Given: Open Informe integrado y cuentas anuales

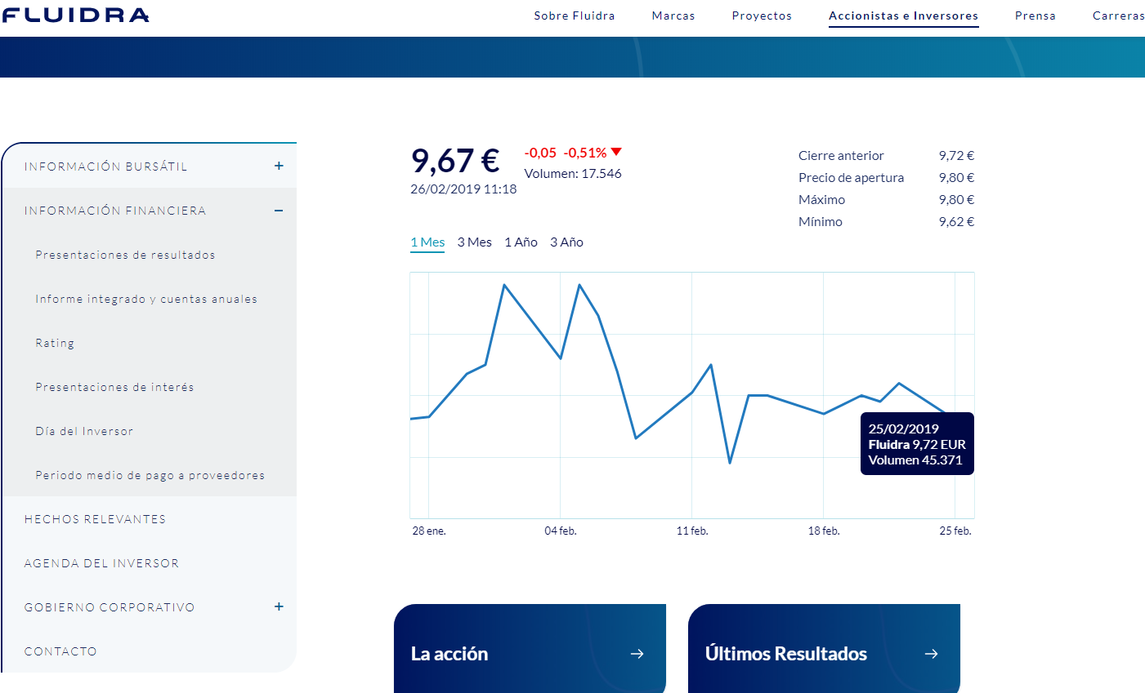Looking at the screenshot, I should tap(146, 299).
